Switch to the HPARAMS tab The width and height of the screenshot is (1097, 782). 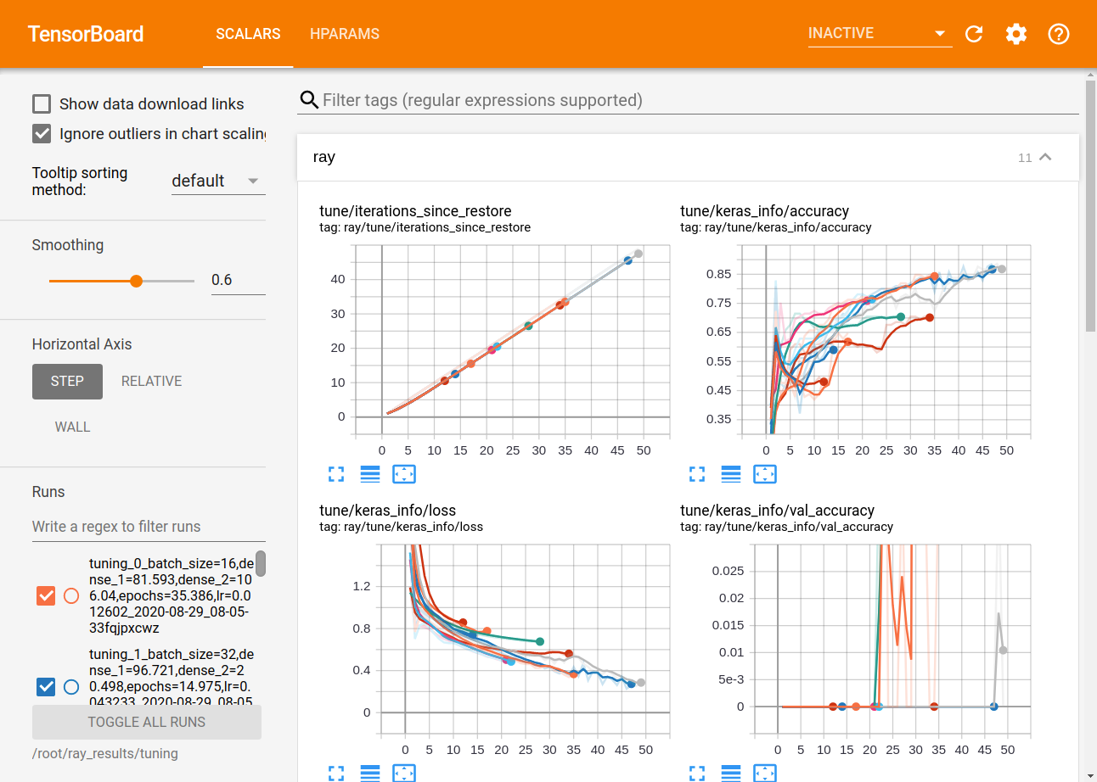(x=345, y=34)
